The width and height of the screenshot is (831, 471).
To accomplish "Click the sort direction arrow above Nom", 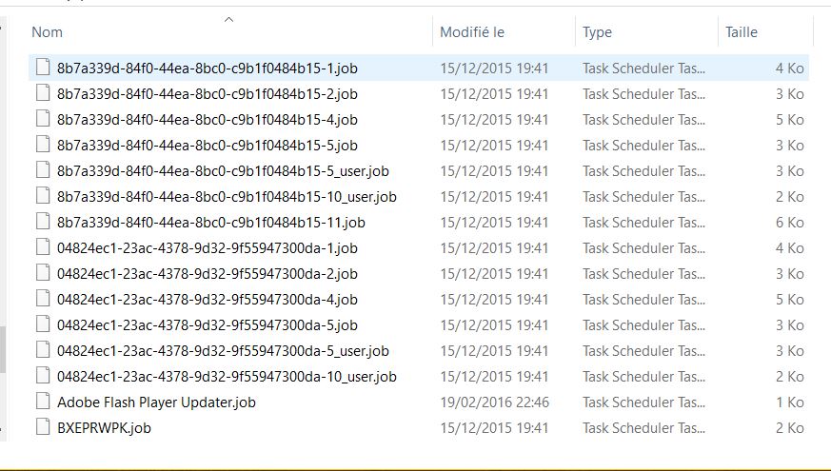I will click(228, 18).
